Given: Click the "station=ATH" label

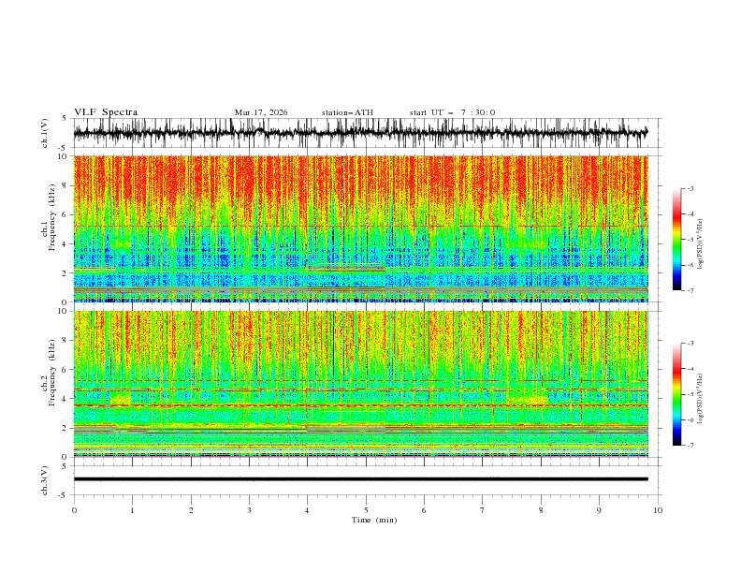Looking at the screenshot, I should [x=347, y=112].
